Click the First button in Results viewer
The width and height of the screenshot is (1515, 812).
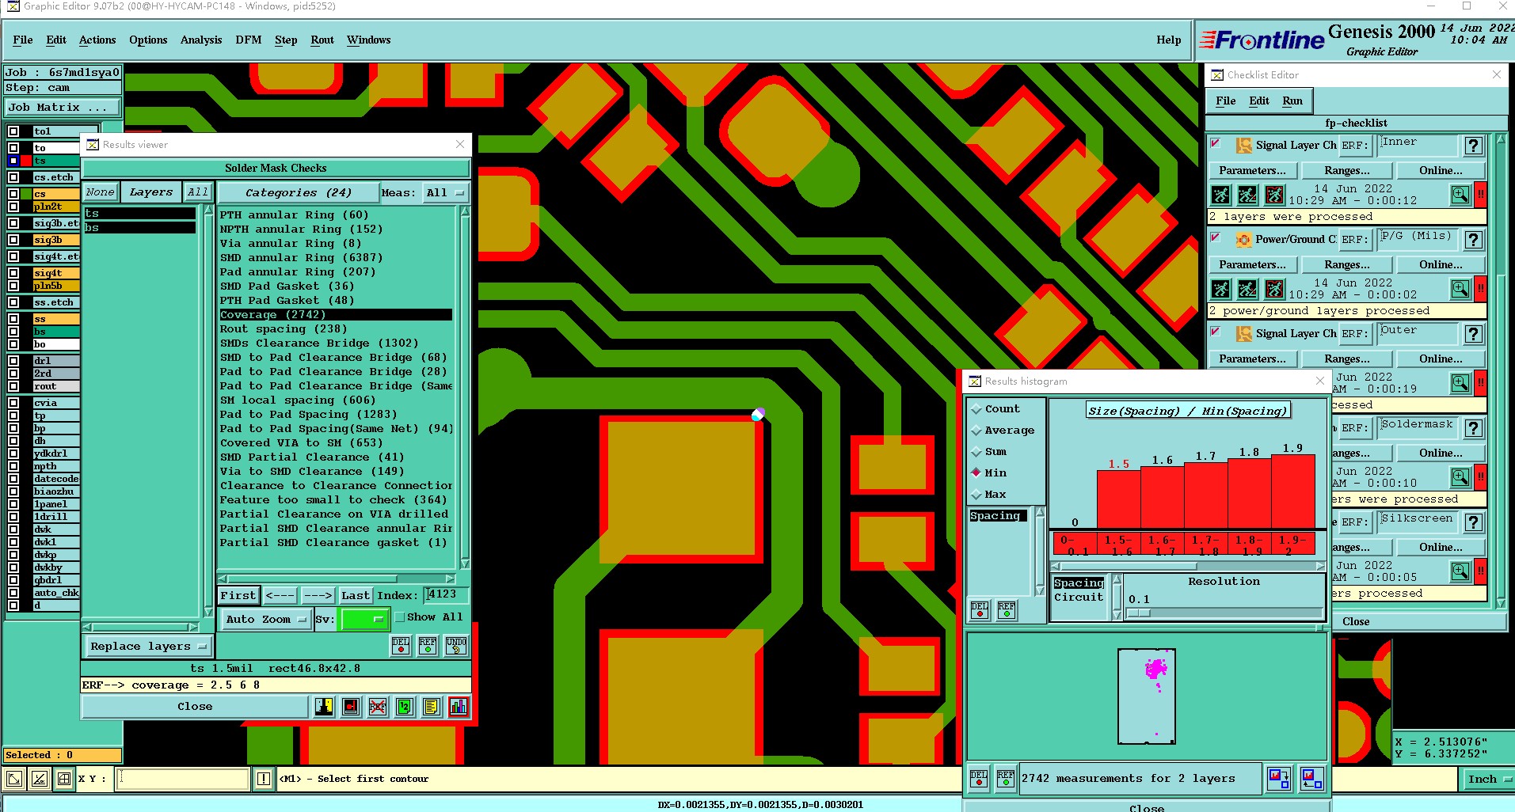coord(238,595)
